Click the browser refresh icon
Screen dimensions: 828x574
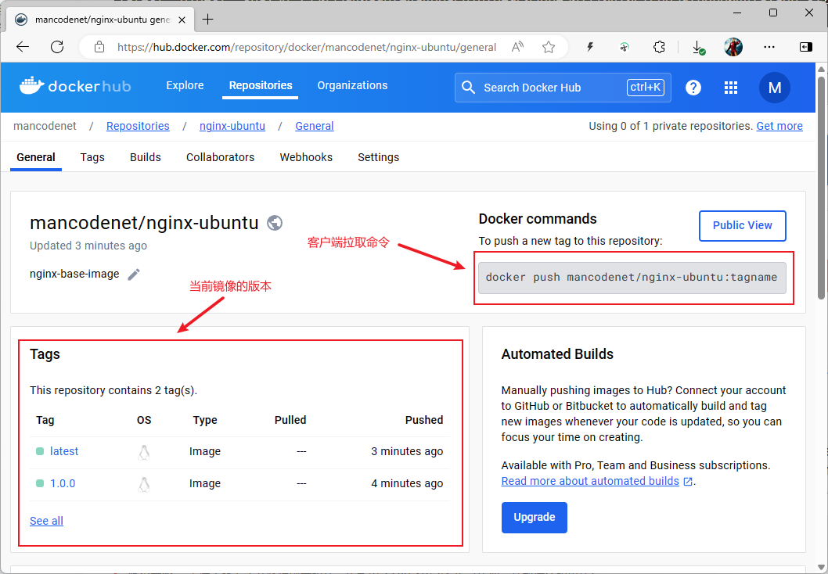[57, 47]
